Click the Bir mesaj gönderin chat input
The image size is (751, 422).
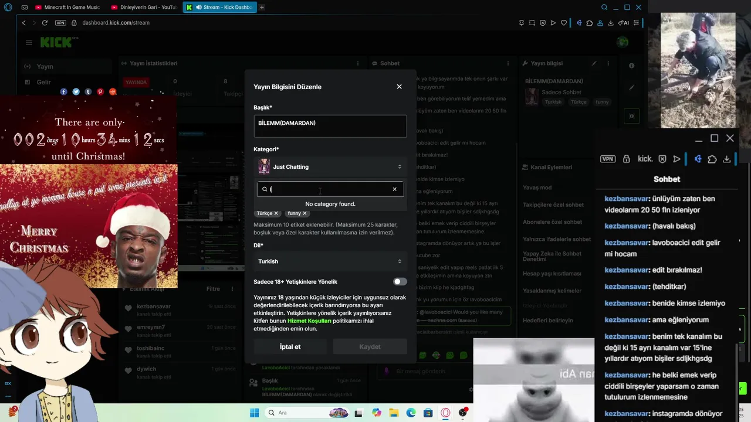425,371
